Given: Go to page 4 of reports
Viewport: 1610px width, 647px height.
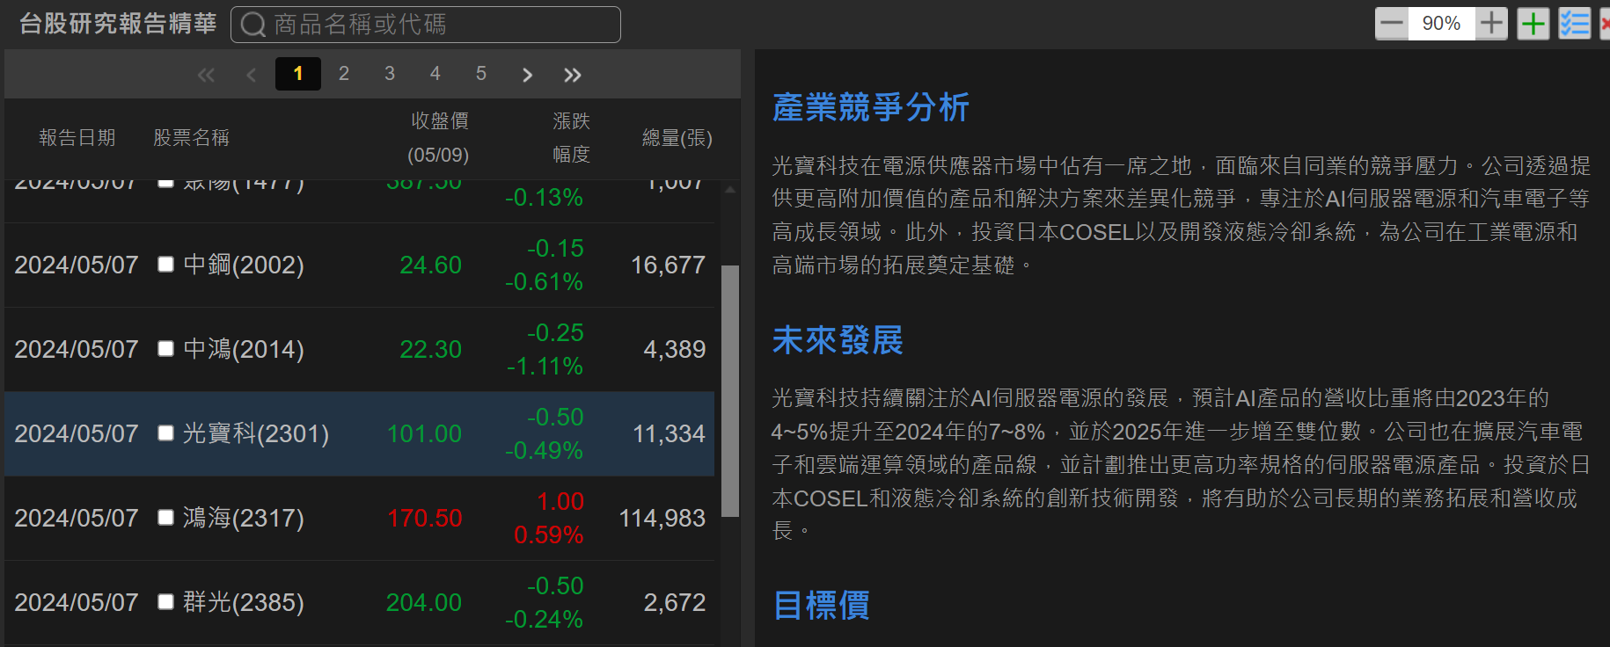Looking at the screenshot, I should 435,74.
